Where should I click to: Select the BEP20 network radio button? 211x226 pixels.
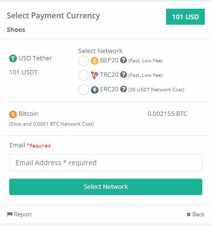84,61
